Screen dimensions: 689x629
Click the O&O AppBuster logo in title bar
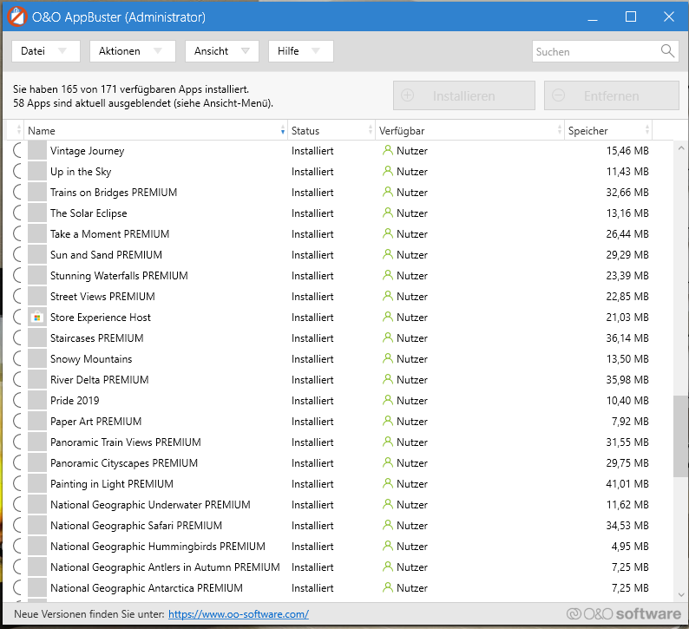pyautogui.click(x=17, y=17)
